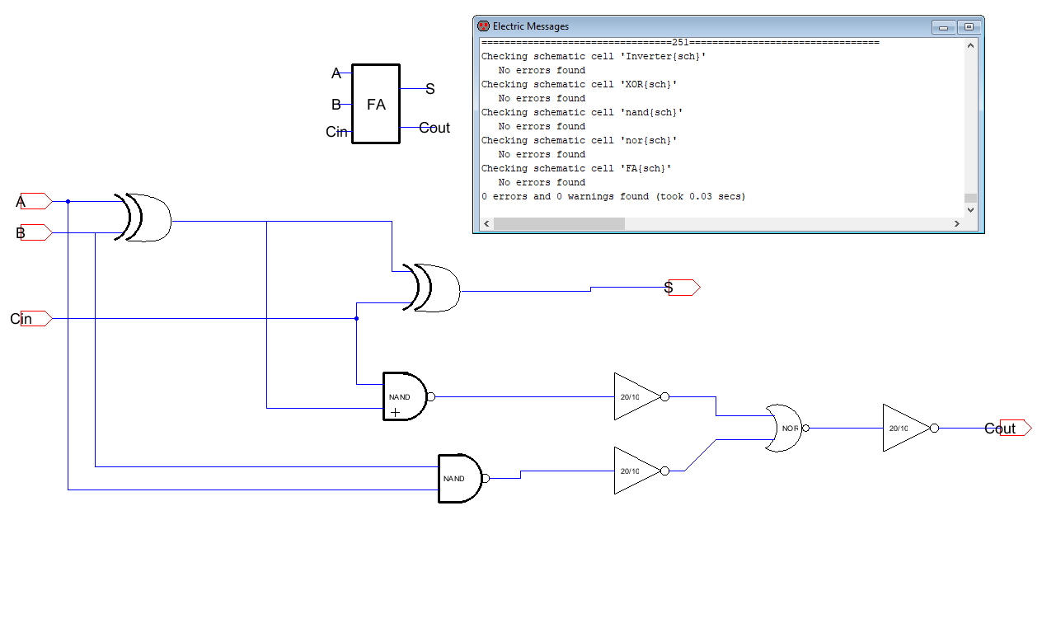Click the final inverter before Cout

click(905, 428)
